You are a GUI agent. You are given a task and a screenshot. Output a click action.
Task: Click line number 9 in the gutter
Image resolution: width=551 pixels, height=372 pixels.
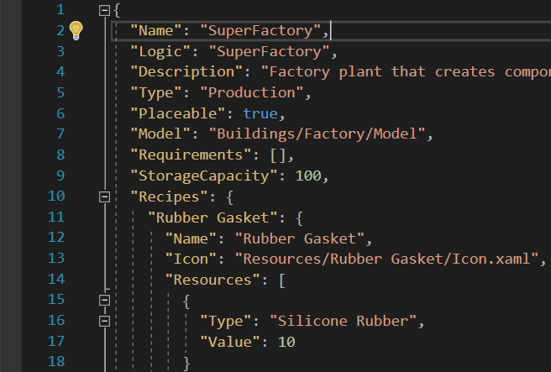pyautogui.click(x=59, y=176)
